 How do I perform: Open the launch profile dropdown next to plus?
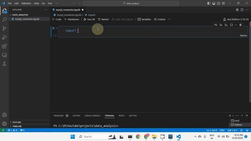[233, 116]
